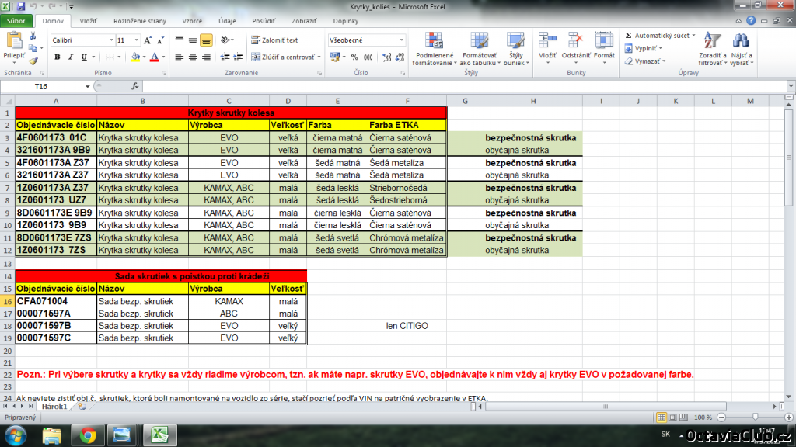Click the insert function fx icon
796x447 pixels.
135,86
